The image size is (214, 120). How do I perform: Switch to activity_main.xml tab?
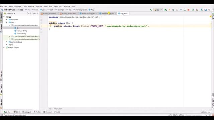49,13
